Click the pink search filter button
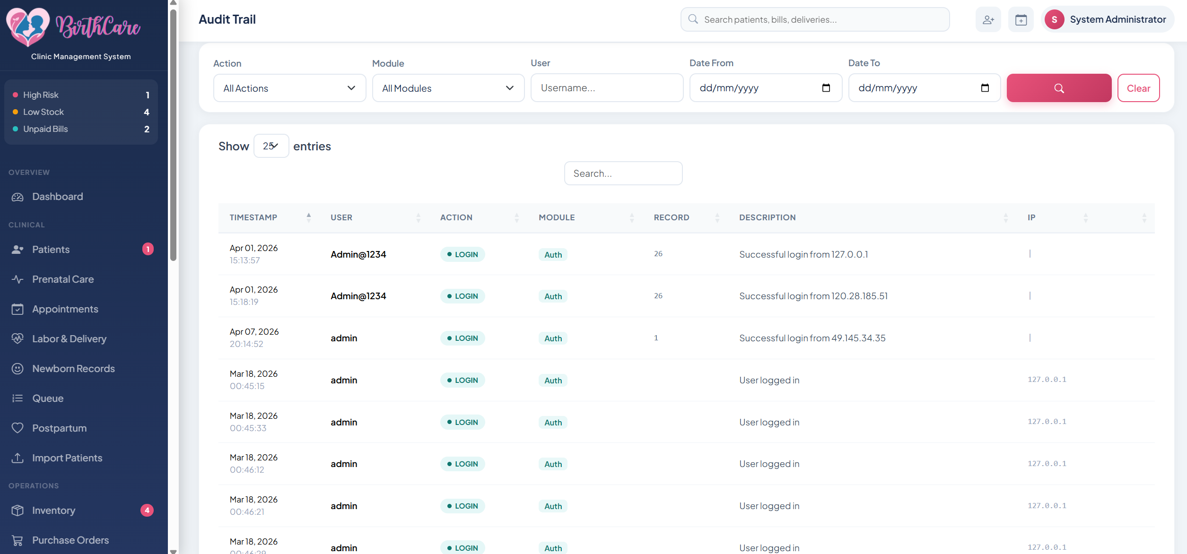The width and height of the screenshot is (1187, 554). click(x=1059, y=88)
